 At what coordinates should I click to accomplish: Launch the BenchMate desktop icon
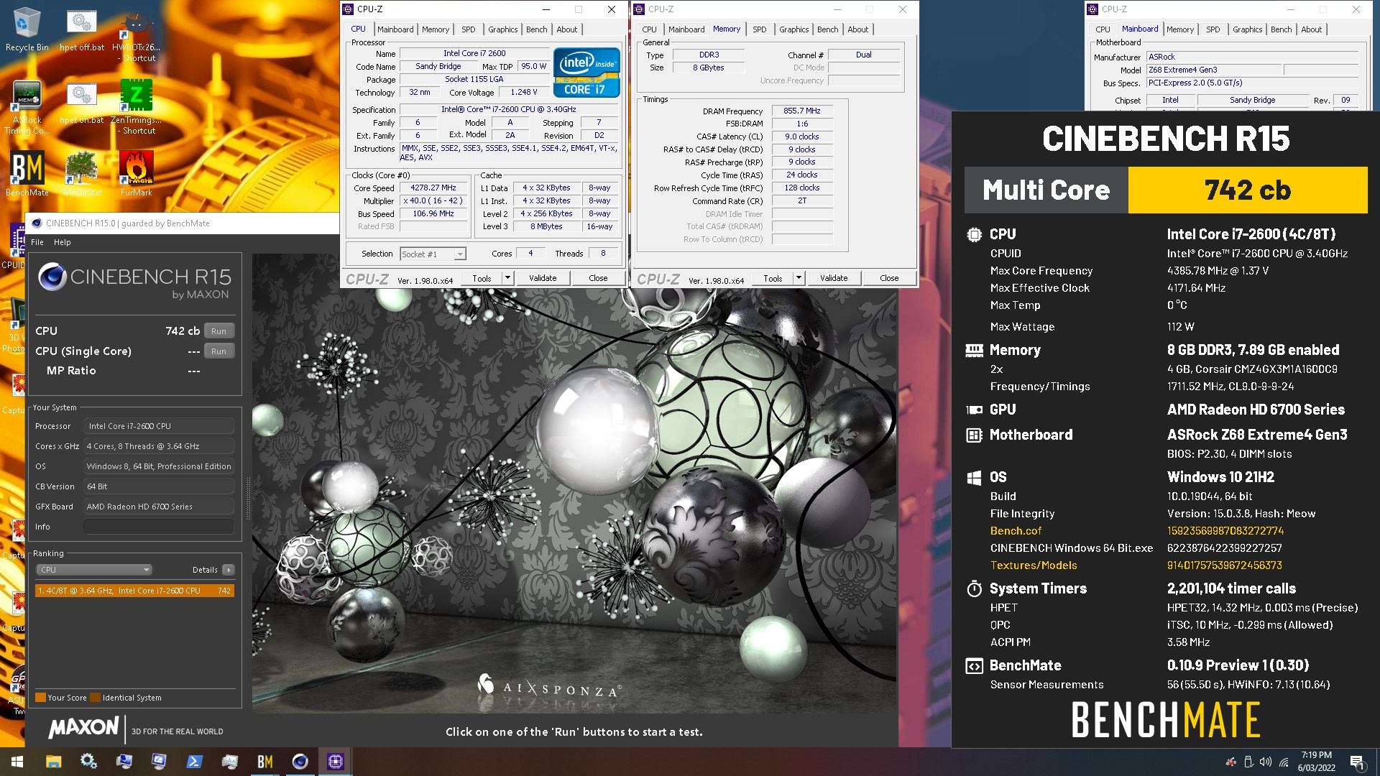[x=27, y=173]
